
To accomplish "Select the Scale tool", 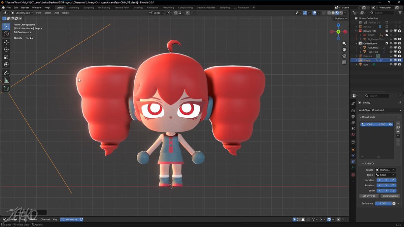I will pyautogui.click(x=6, y=57).
